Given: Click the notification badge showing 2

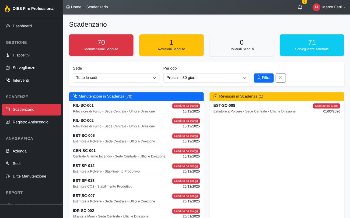Looking at the screenshot, I should pos(304,2).
